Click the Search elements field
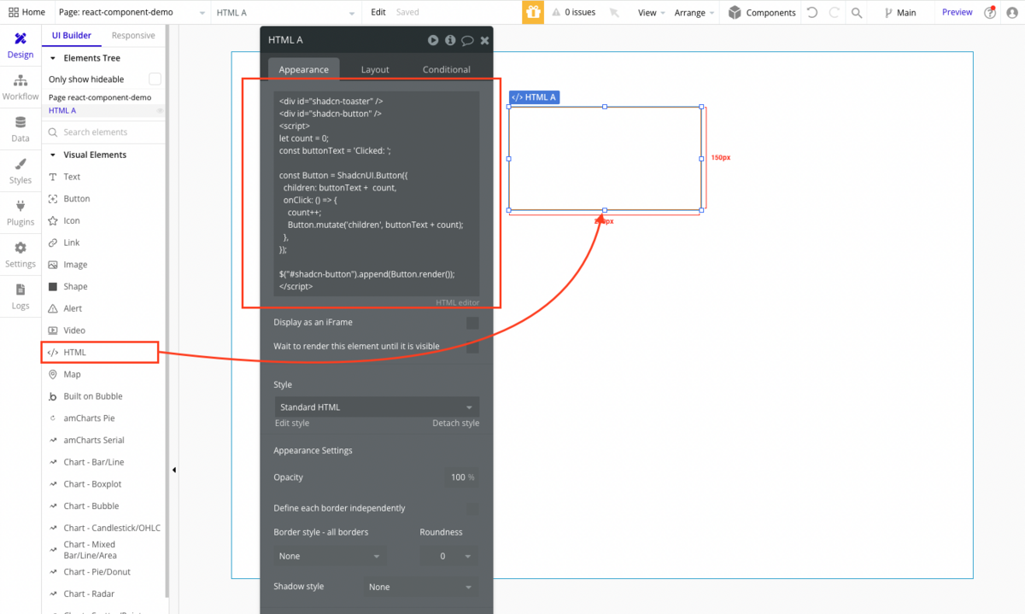 (x=103, y=132)
